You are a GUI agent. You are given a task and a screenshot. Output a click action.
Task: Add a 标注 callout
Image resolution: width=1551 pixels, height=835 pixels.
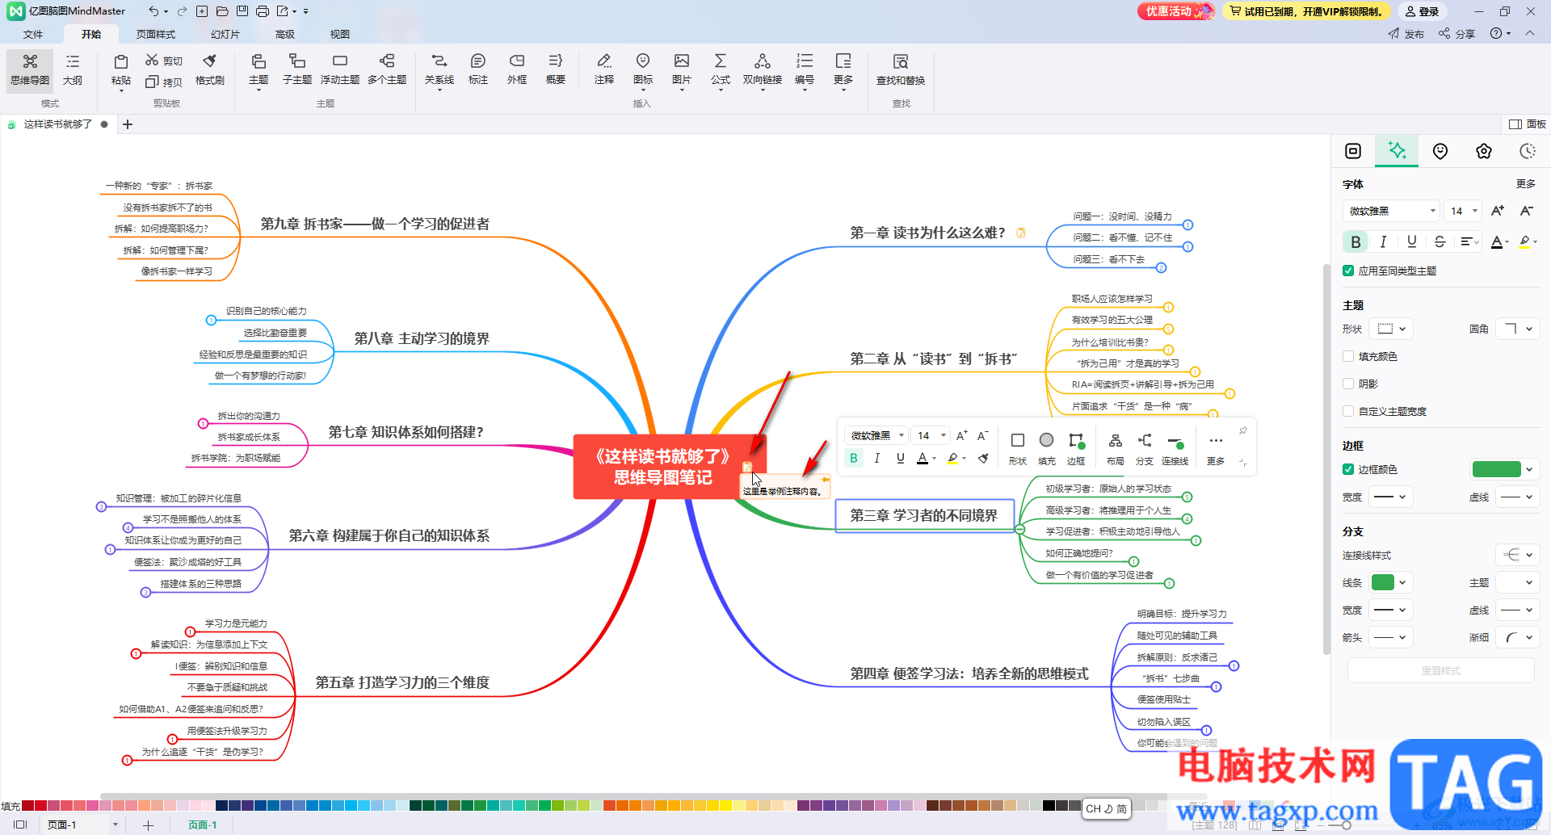(x=478, y=69)
